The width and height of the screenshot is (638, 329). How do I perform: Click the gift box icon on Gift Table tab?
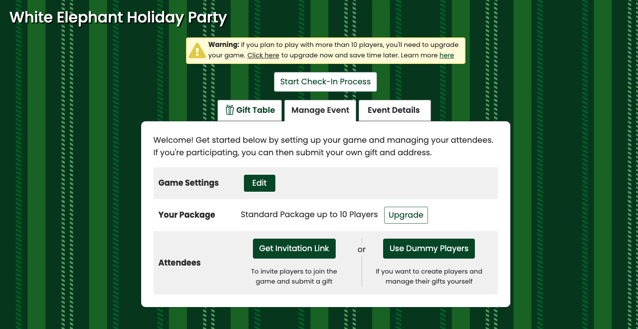point(229,110)
